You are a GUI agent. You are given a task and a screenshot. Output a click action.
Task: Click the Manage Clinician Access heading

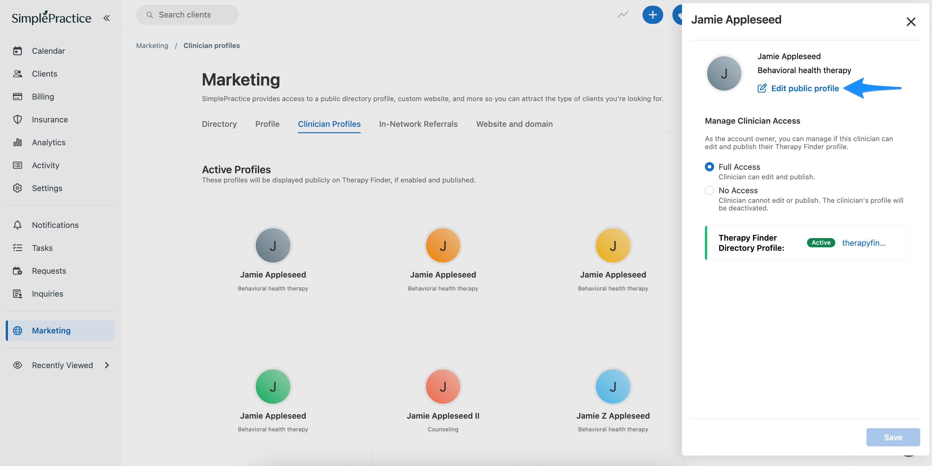click(752, 121)
